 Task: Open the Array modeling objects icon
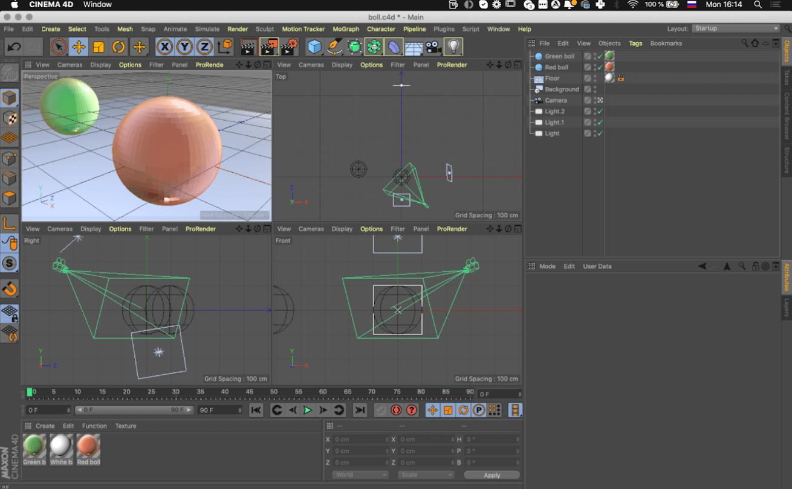point(374,46)
